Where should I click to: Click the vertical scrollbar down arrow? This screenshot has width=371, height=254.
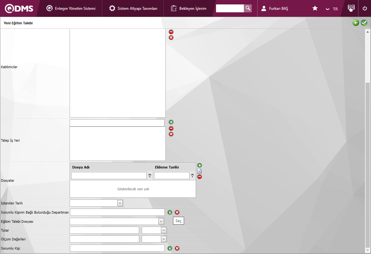tap(368, 250)
